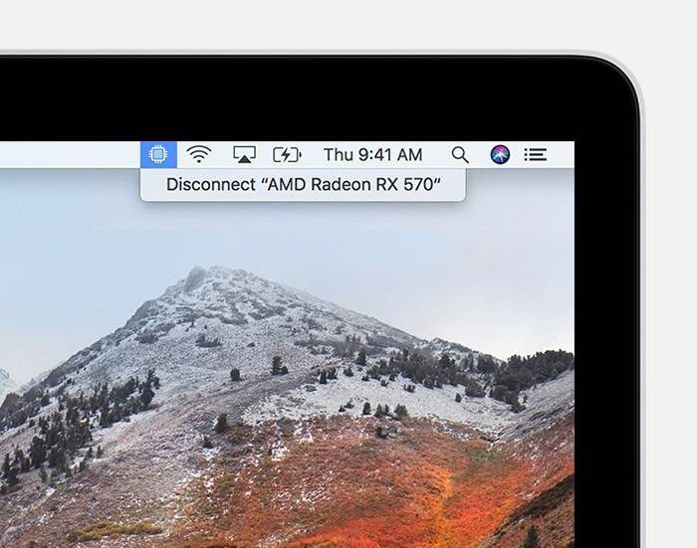
Task: Activate Siri from the menu bar
Action: click(500, 154)
